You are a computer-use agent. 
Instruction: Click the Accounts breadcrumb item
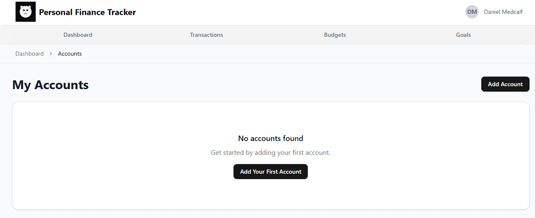pos(70,54)
